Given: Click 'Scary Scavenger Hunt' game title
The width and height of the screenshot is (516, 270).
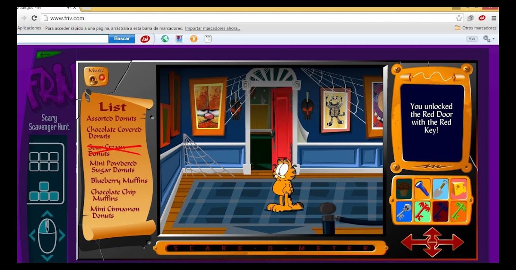Looking at the screenshot, I should click(49, 123).
